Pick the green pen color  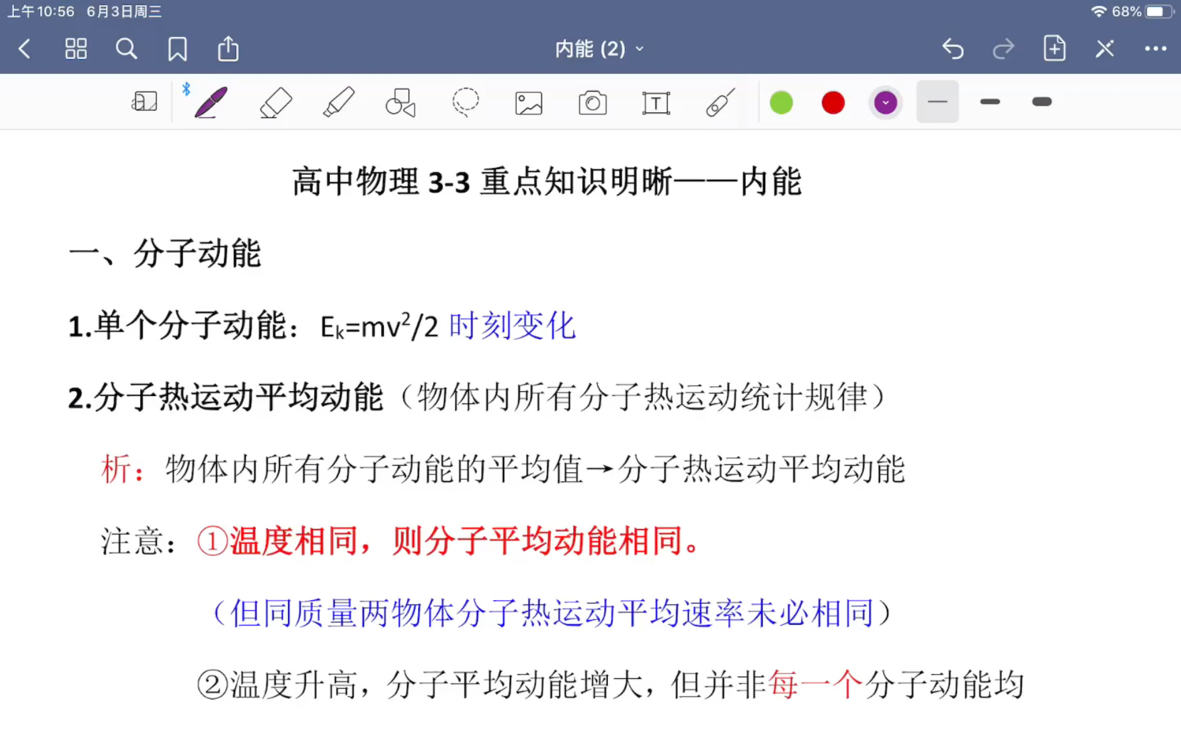coord(781,102)
